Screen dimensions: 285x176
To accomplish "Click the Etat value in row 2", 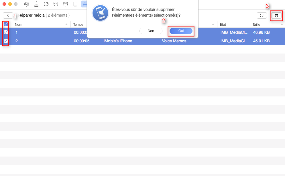I will pyautogui.click(x=235, y=41).
